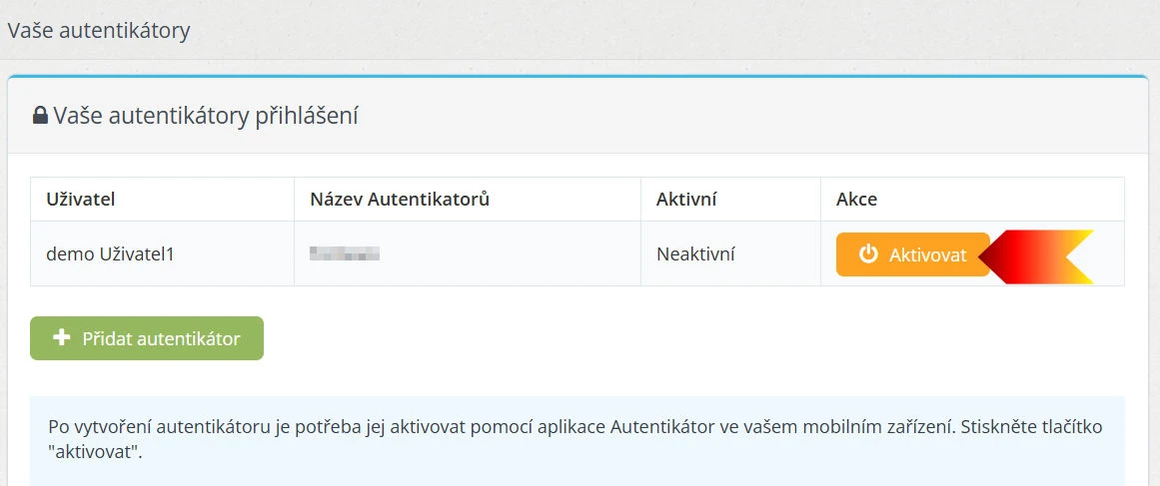The width and height of the screenshot is (1160, 486).
Task: Click the Vaše autentikátory přihlášení panel heading
Action: click(205, 117)
